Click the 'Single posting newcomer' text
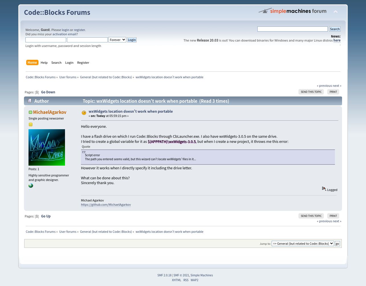366x286 pixels. tap(46, 118)
